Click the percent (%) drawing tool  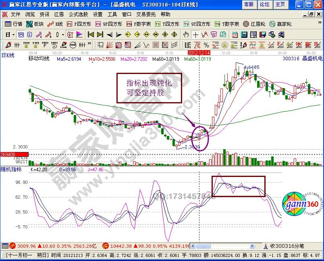coord(206,45)
